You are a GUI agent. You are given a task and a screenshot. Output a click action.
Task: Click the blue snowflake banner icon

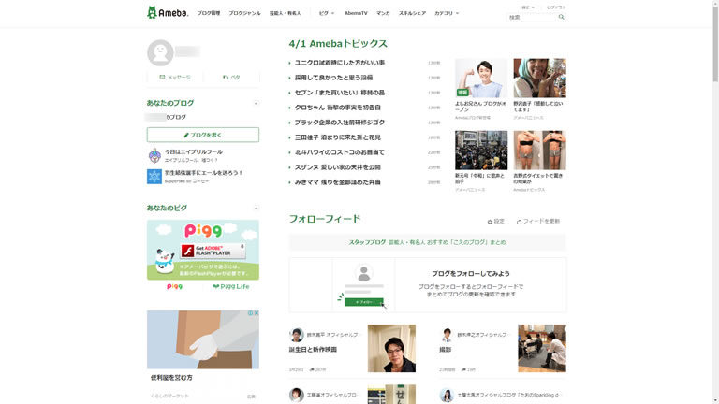154,177
